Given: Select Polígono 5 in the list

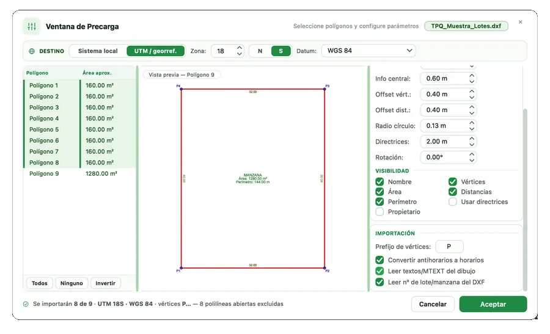Looking at the screenshot, I should (79, 129).
